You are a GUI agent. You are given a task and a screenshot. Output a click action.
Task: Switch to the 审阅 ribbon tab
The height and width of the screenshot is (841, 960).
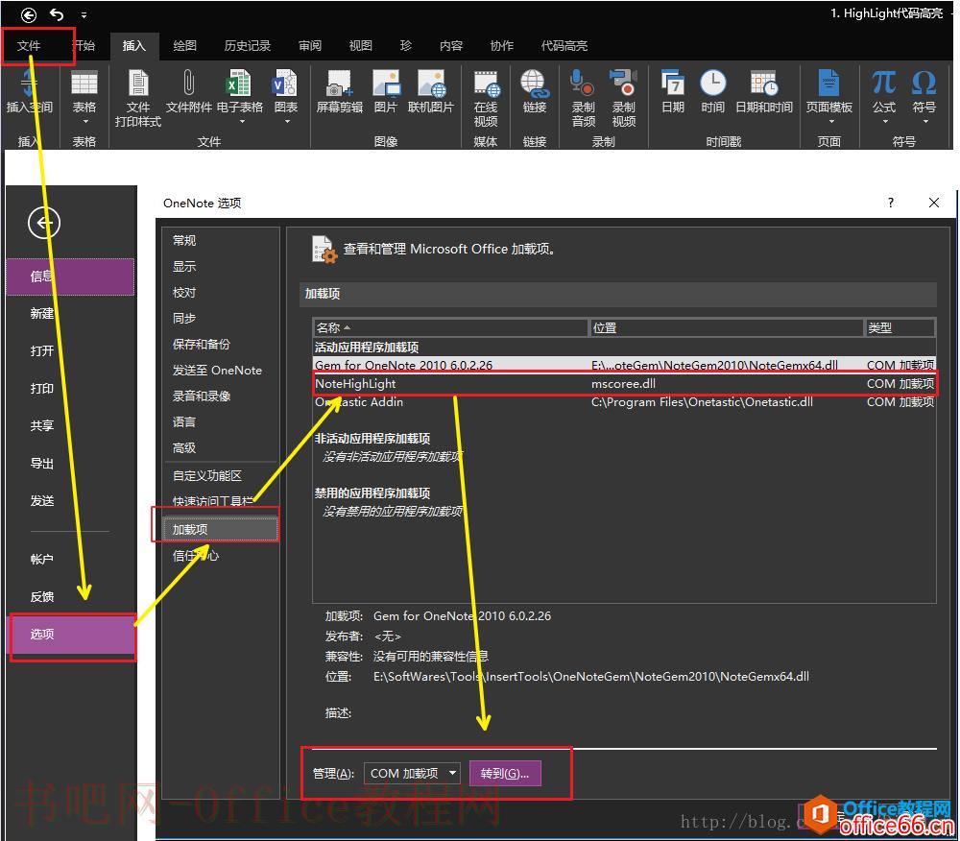point(310,46)
